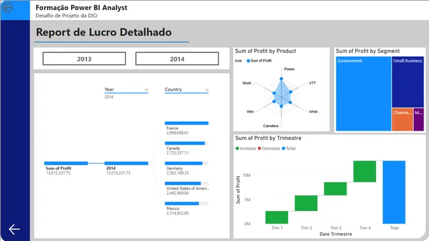
Task: Select the France bar in decomposition tree
Action: pos(186,123)
